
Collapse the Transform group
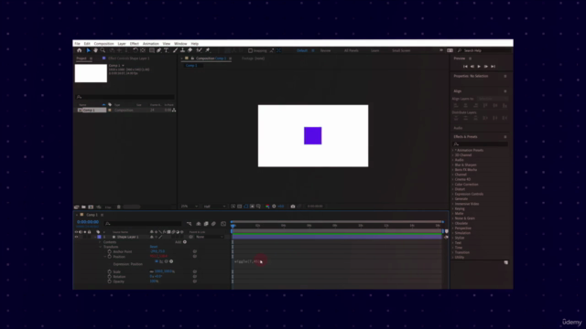pyautogui.click(x=100, y=247)
